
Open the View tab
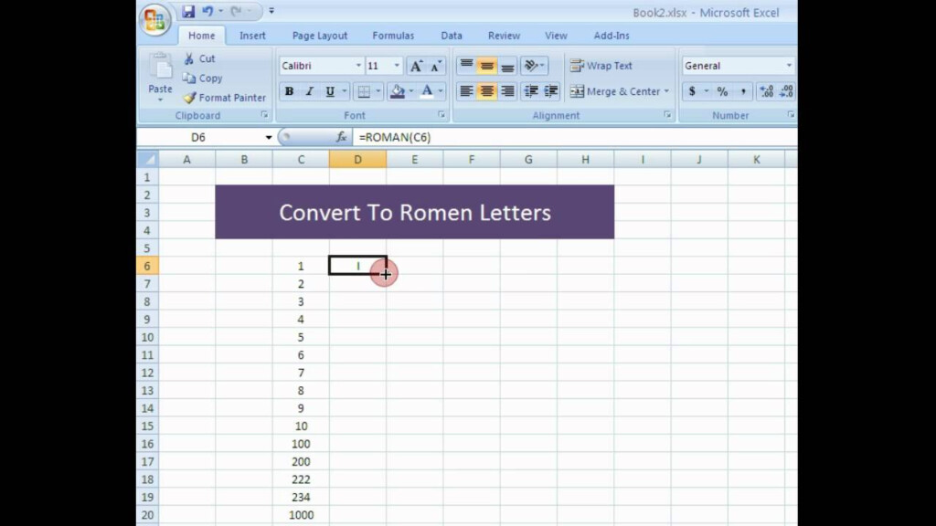pos(556,36)
